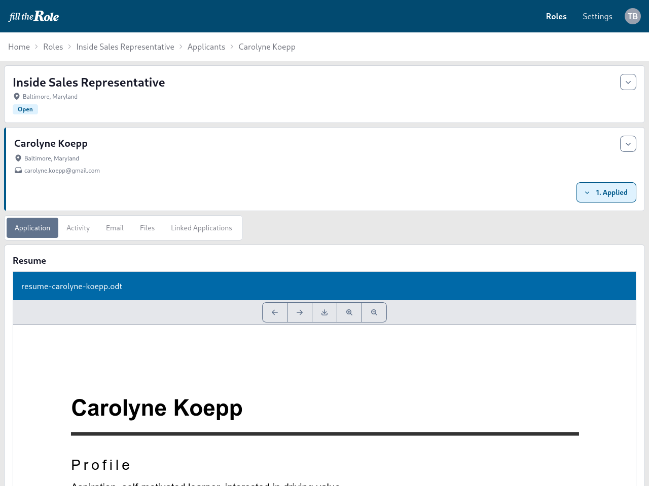Click the fill the Role logo

coord(33,16)
